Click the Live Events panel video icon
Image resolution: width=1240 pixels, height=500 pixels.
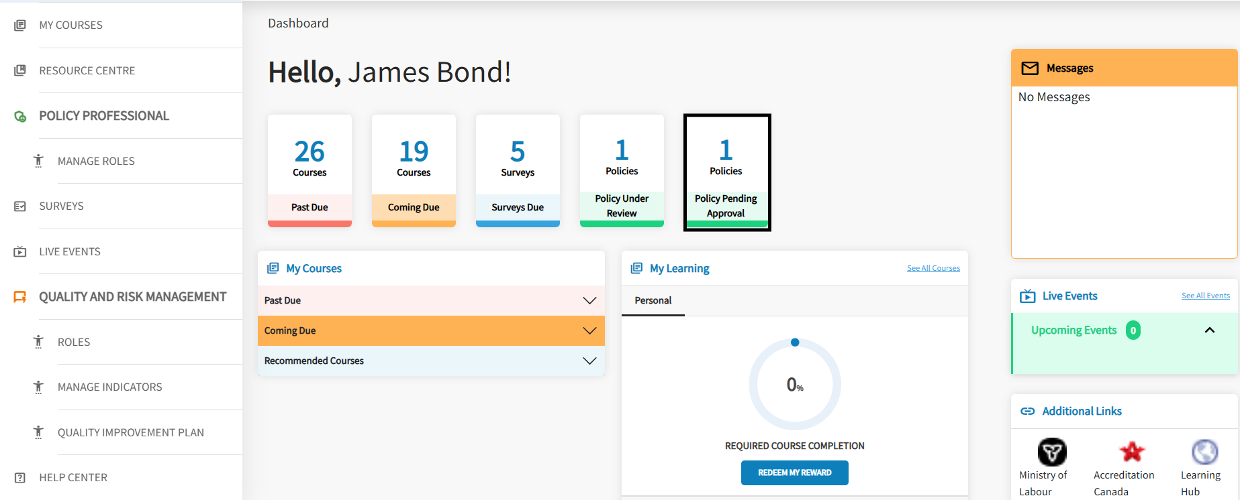[1028, 296]
